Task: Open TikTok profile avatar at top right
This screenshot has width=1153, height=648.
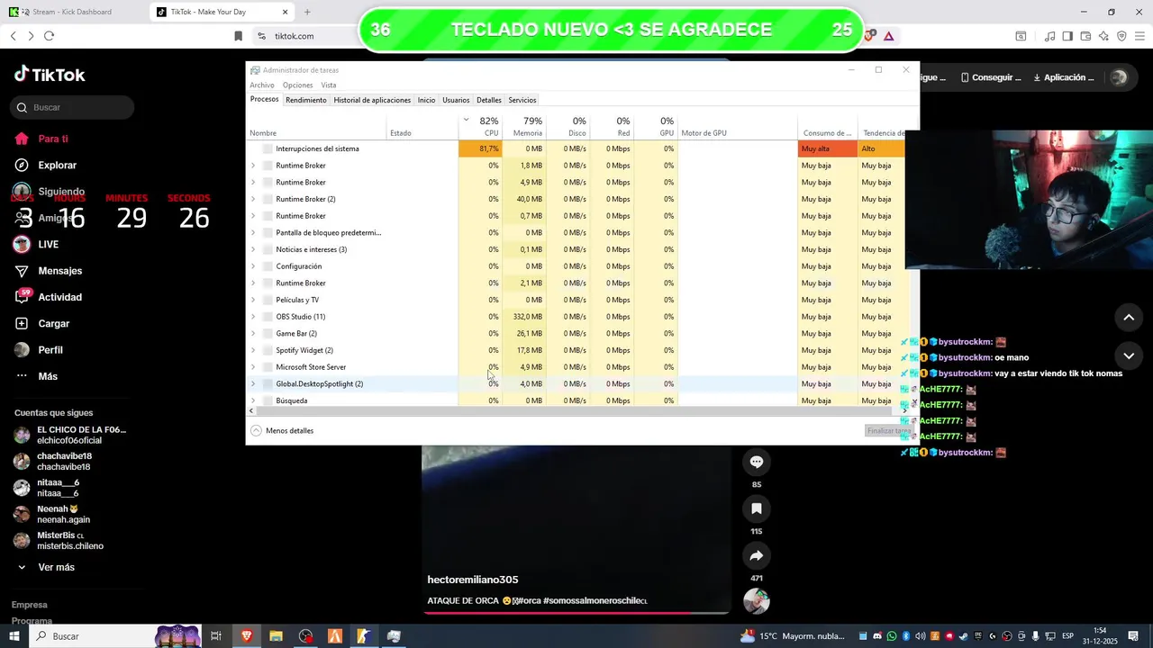Action: 1119,77
